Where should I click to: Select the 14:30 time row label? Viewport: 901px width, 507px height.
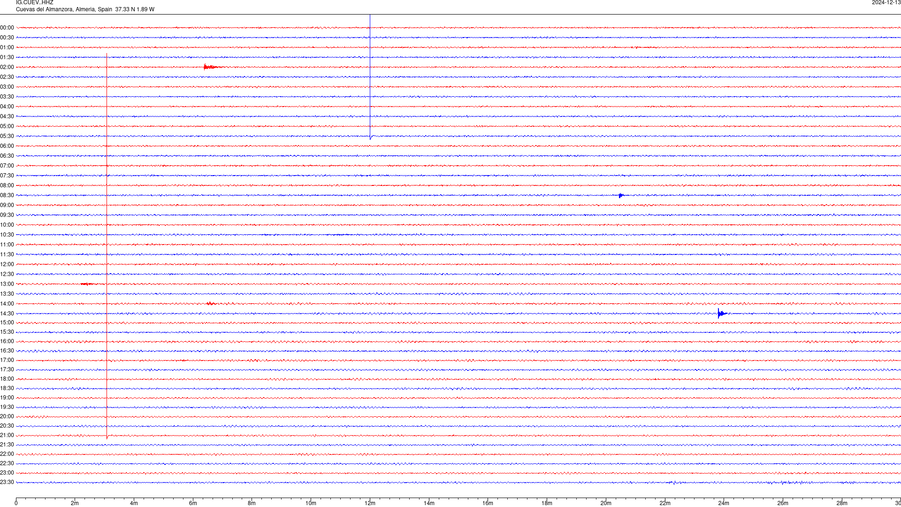point(7,314)
